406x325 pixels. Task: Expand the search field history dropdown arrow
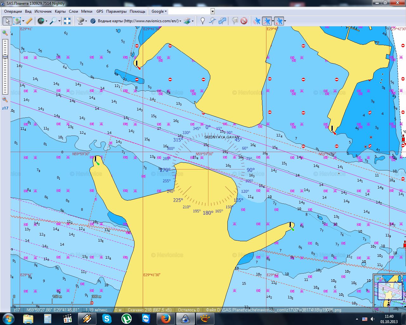tap(213, 11)
